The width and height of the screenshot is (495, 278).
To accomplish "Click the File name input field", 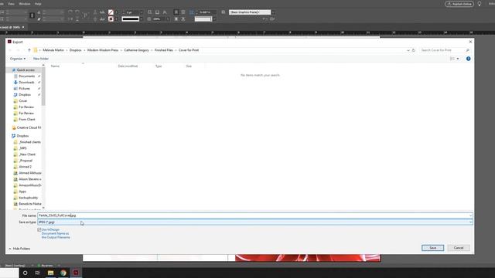I will tap(255, 215).
